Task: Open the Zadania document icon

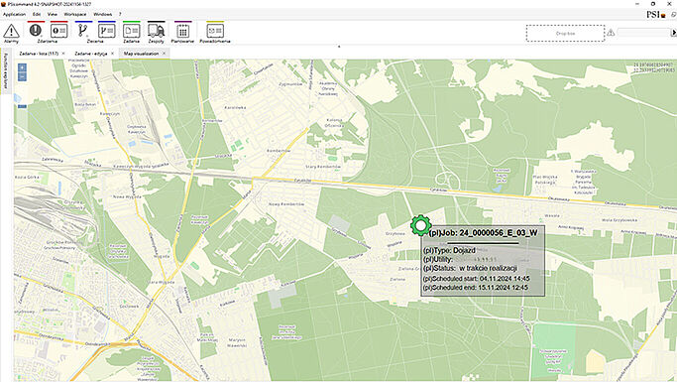Action: [131, 31]
